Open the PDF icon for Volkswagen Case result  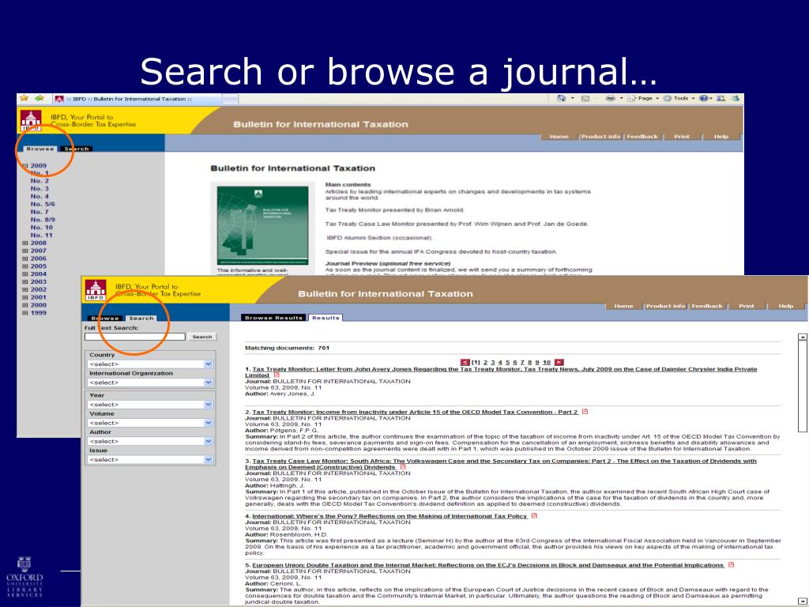click(403, 467)
